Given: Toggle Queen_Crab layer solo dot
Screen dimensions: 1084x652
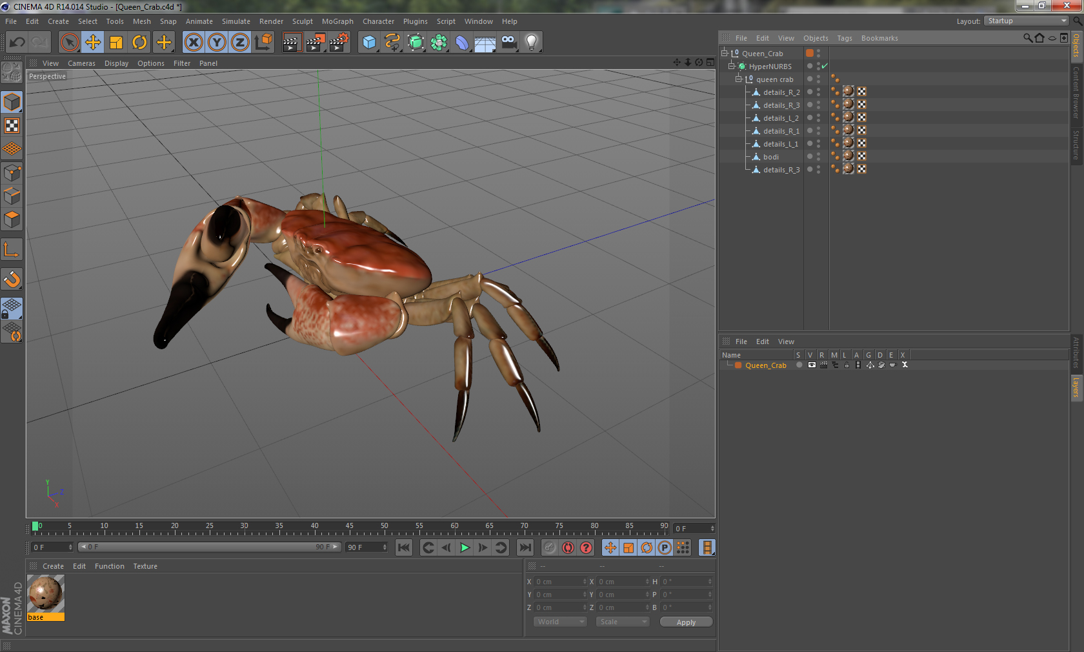Looking at the screenshot, I should point(799,365).
